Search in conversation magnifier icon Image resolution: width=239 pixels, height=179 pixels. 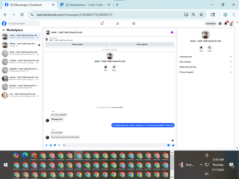tap(209, 47)
